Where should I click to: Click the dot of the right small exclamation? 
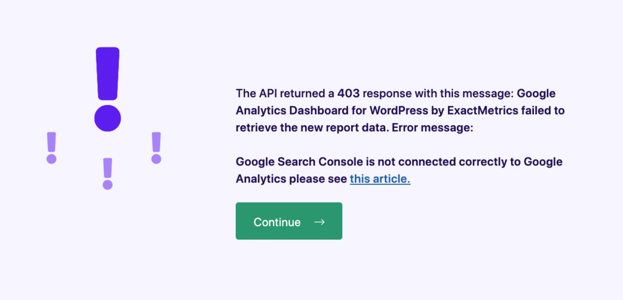(156, 159)
